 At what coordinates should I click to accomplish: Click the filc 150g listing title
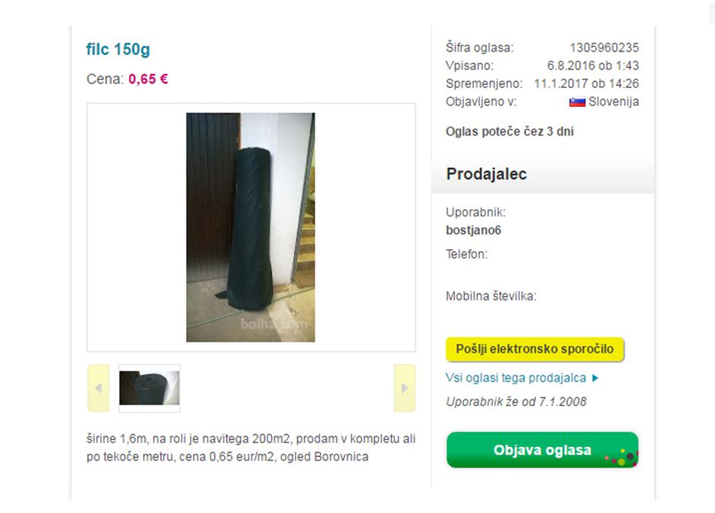[118, 48]
